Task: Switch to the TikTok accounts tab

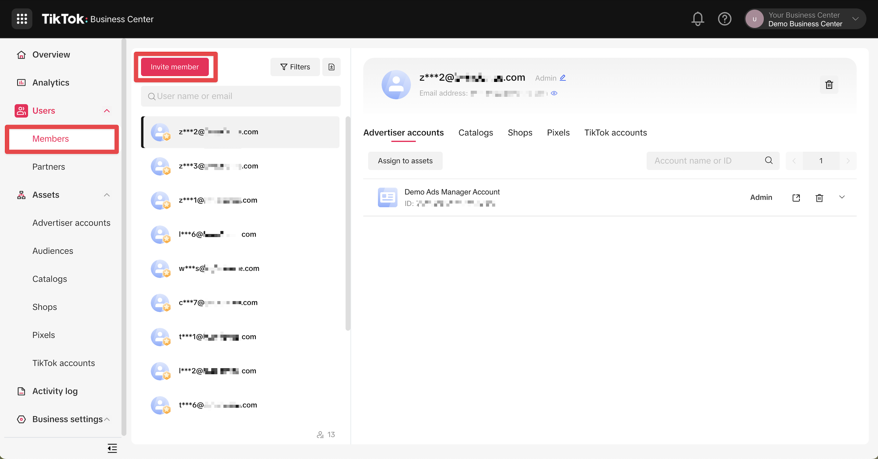Action: [615, 132]
